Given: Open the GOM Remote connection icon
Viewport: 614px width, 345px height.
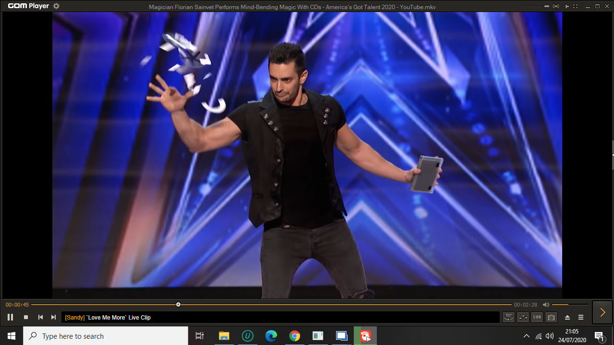Looking at the screenshot, I should (556, 6).
